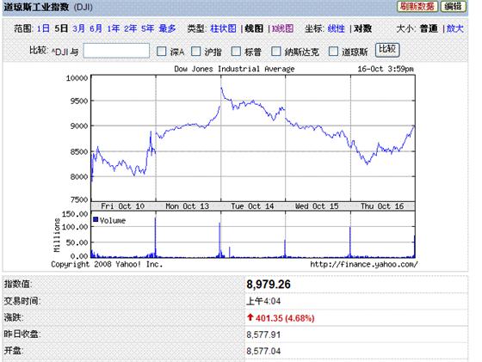Enable the 纳斯达克 comparison checkbox
This screenshot has width=482, height=362.
[276, 51]
